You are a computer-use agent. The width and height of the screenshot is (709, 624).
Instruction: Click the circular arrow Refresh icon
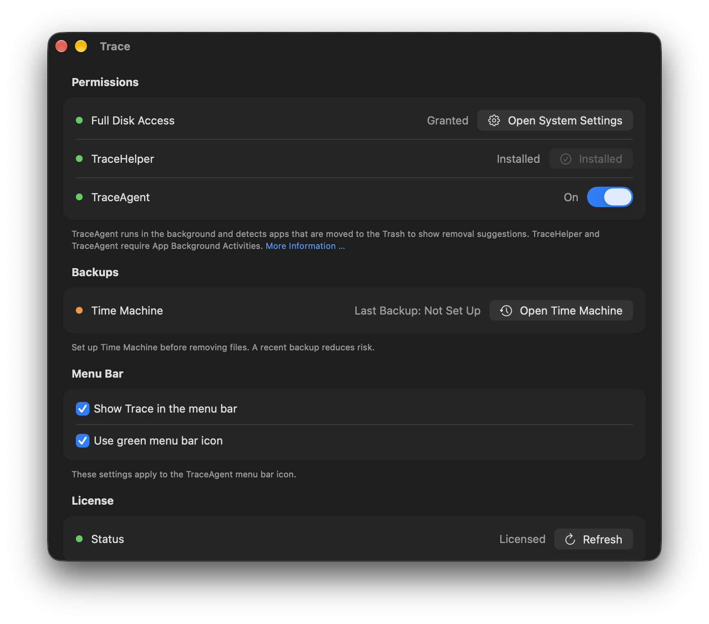[570, 540]
